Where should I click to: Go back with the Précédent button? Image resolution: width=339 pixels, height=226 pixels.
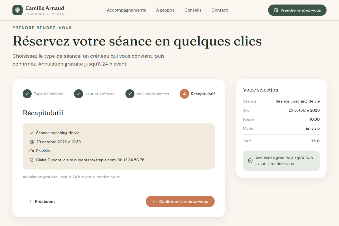42,201
